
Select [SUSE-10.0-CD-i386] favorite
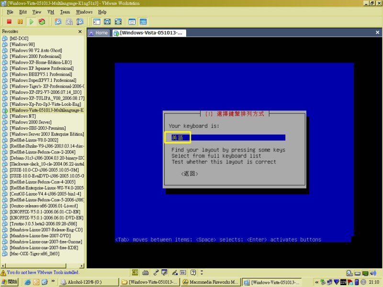pyautogui.click(x=44, y=170)
